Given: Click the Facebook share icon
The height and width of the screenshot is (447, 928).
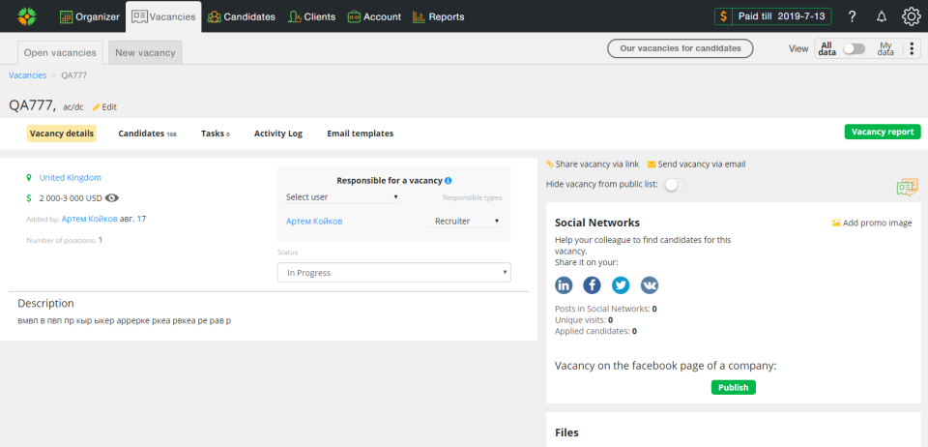Looking at the screenshot, I should (592, 285).
